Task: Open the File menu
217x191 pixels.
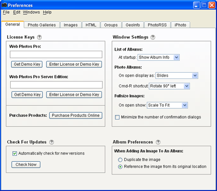Action: (x=6, y=12)
